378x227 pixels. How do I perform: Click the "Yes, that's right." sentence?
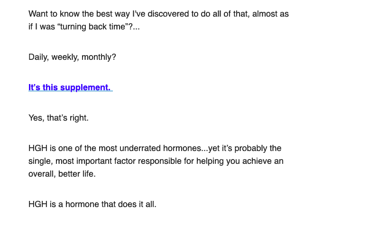[x=59, y=118]
